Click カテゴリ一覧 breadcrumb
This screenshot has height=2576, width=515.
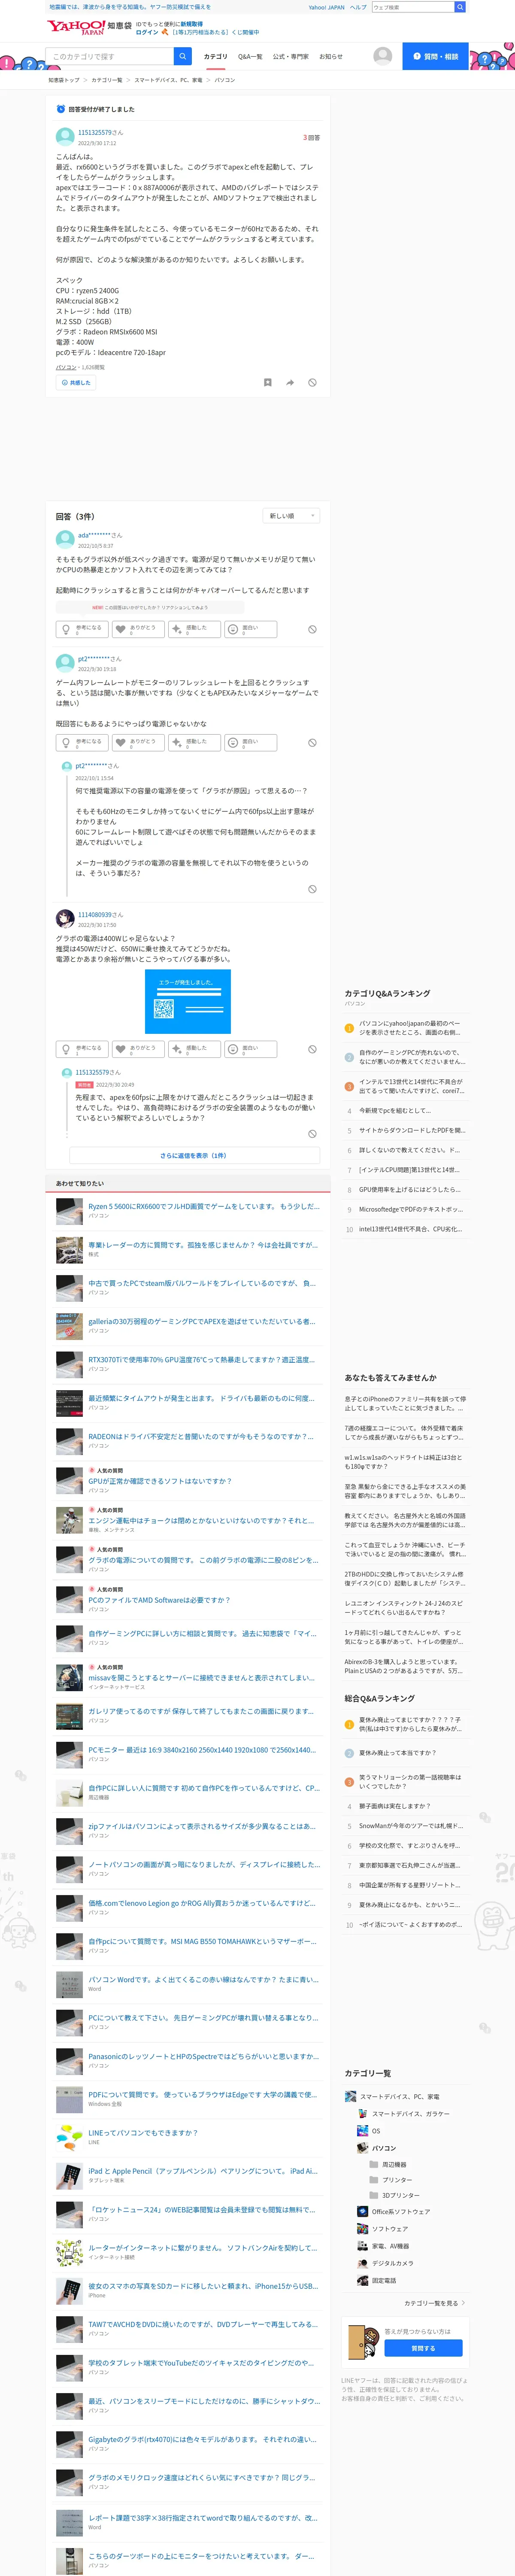point(107,80)
